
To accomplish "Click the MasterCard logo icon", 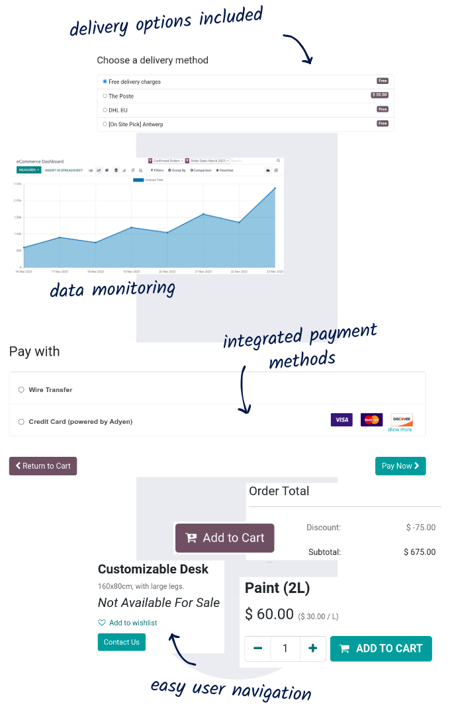I will 371,420.
